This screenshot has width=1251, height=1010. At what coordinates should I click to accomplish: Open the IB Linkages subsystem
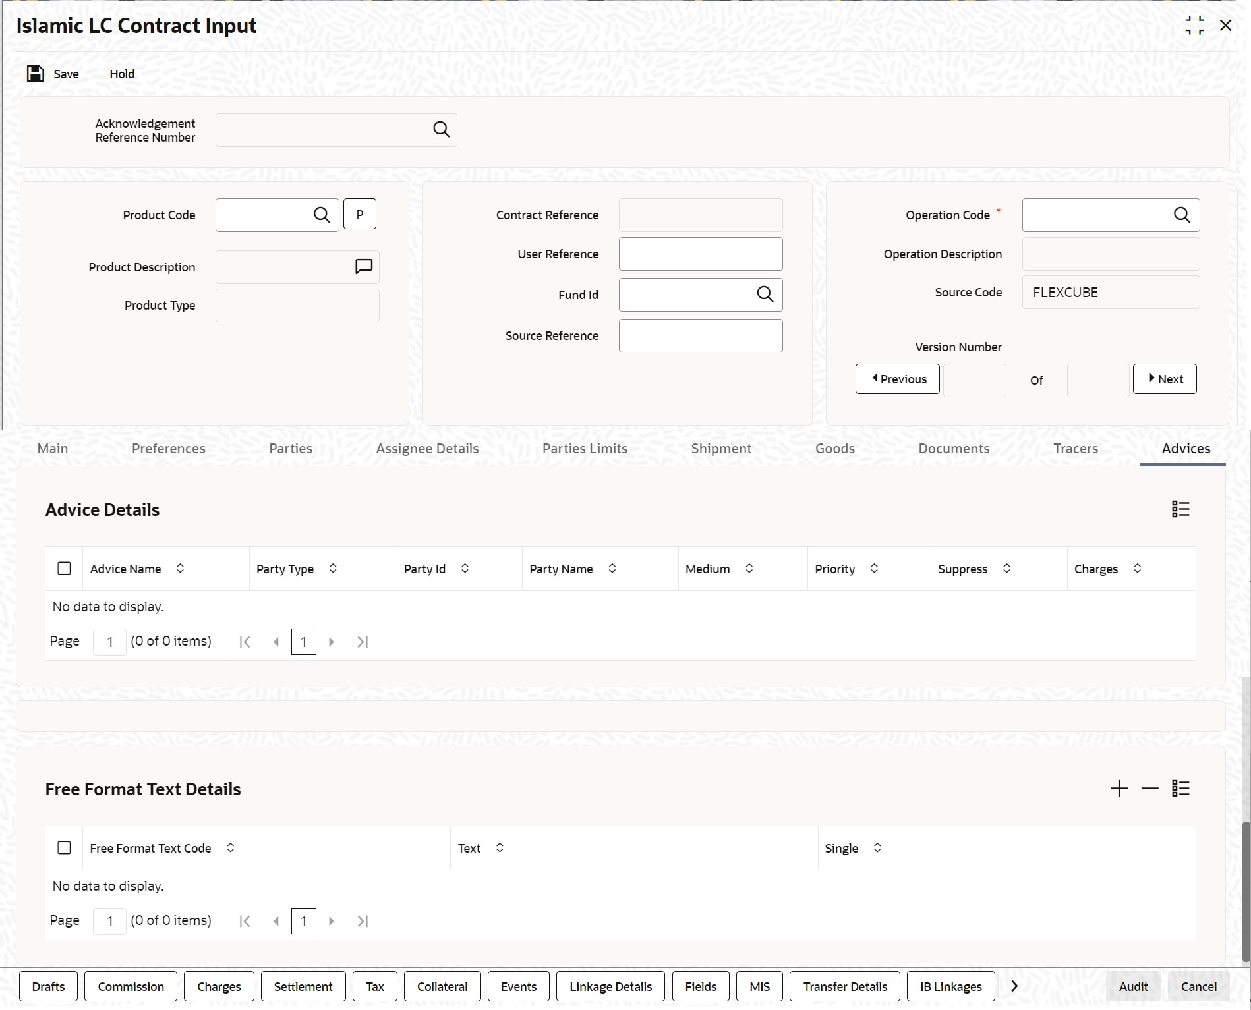tap(951, 986)
